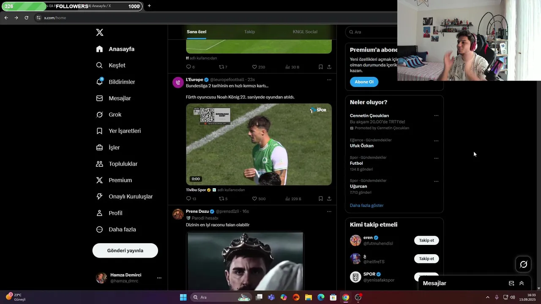Image resolution: width=541 pixels, height=304 pixels.
Task: Open more options on L'Europe post
Action: click(x=329, y=80)
